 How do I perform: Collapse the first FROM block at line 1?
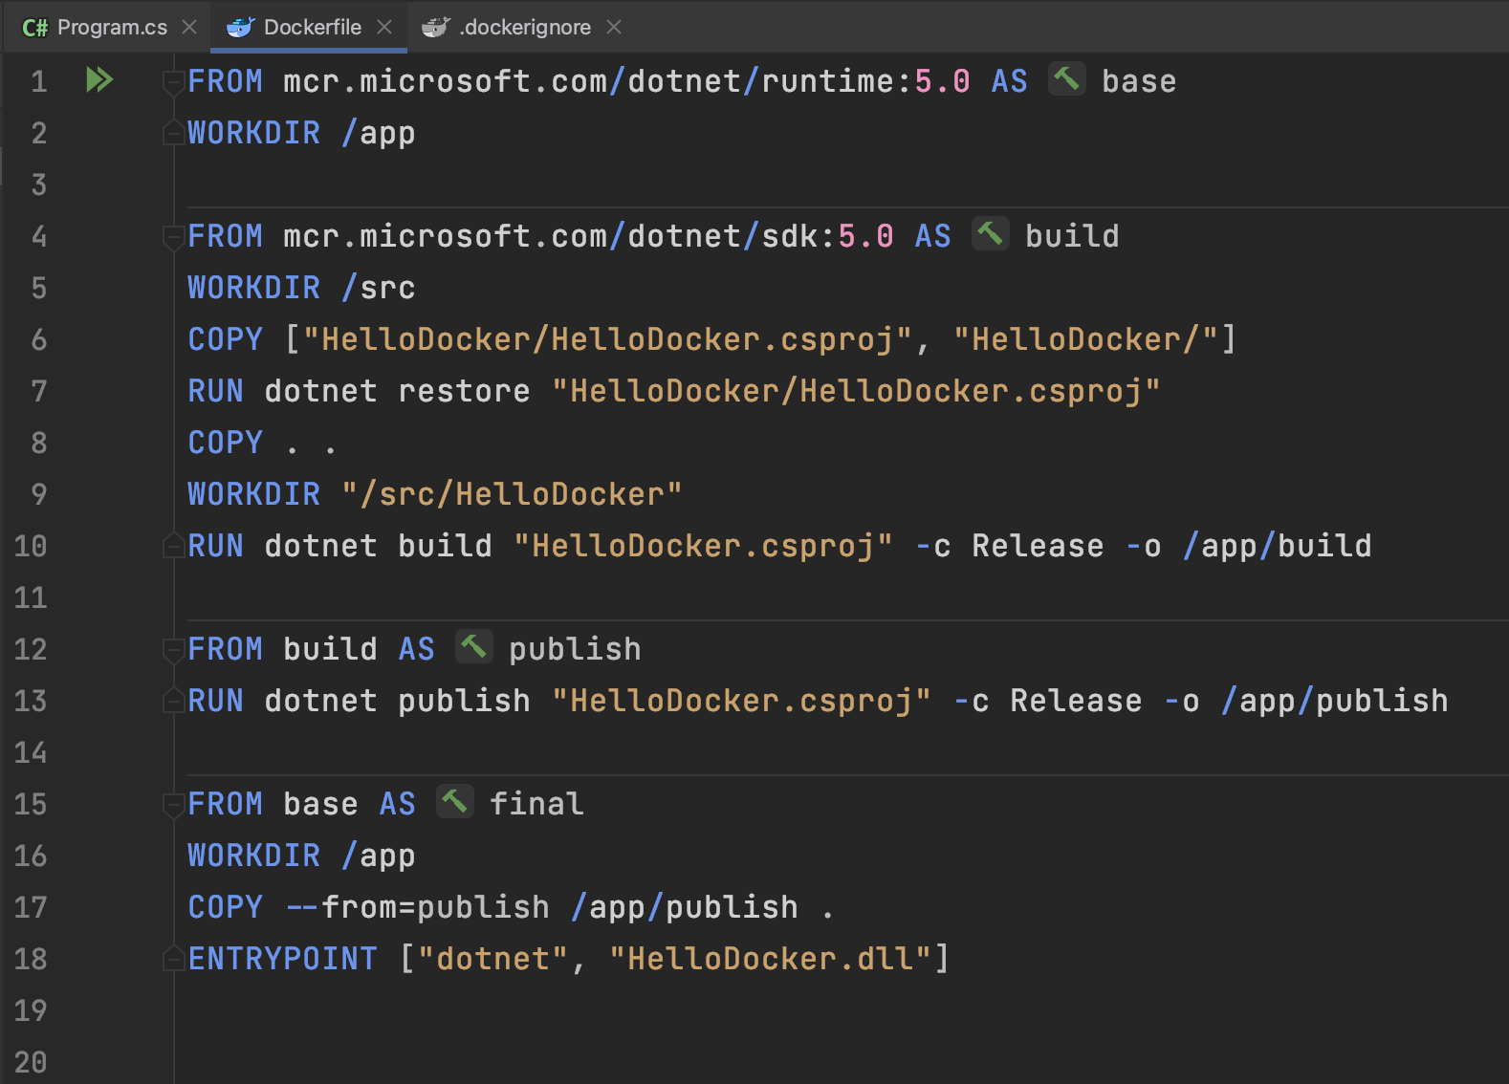point(173,82)
